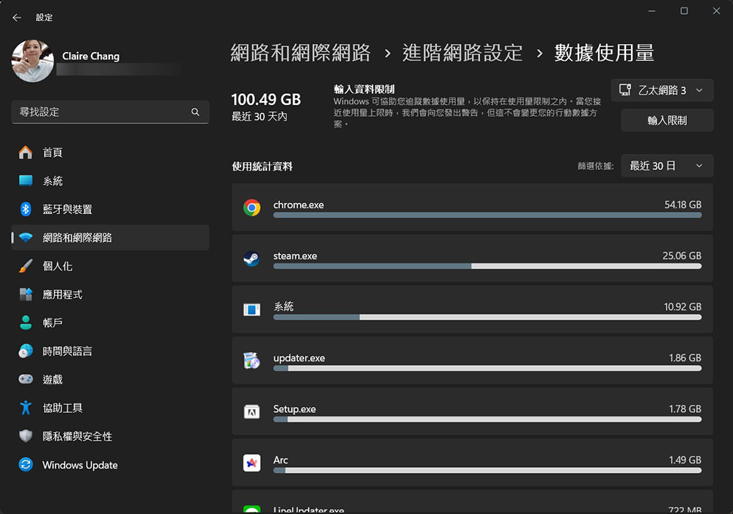733x514 pixels.
Task: Select Windows Update label in sidebar
Action: 80,465
